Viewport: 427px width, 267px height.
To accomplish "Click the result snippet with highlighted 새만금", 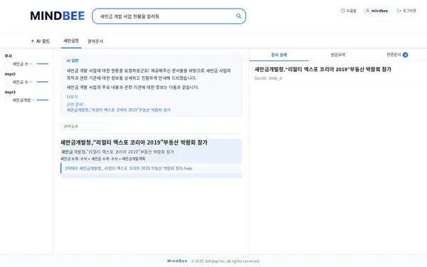I will pos(117,152).
